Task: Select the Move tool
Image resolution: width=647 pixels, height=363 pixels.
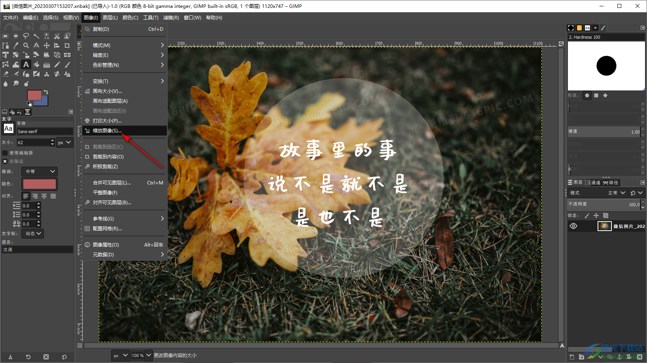Action: click(x=47, y=45)
